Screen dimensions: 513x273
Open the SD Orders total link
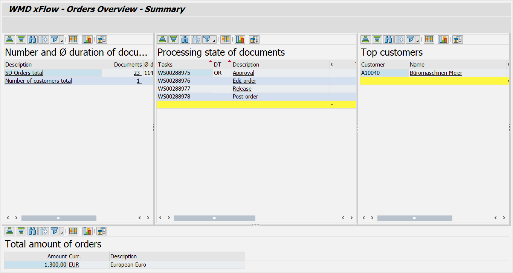(x=24, y=73)
